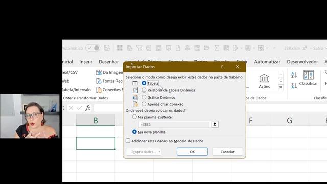Open Fontes Recentes in ribbon
327x184 pixels.
click(110, 81)
